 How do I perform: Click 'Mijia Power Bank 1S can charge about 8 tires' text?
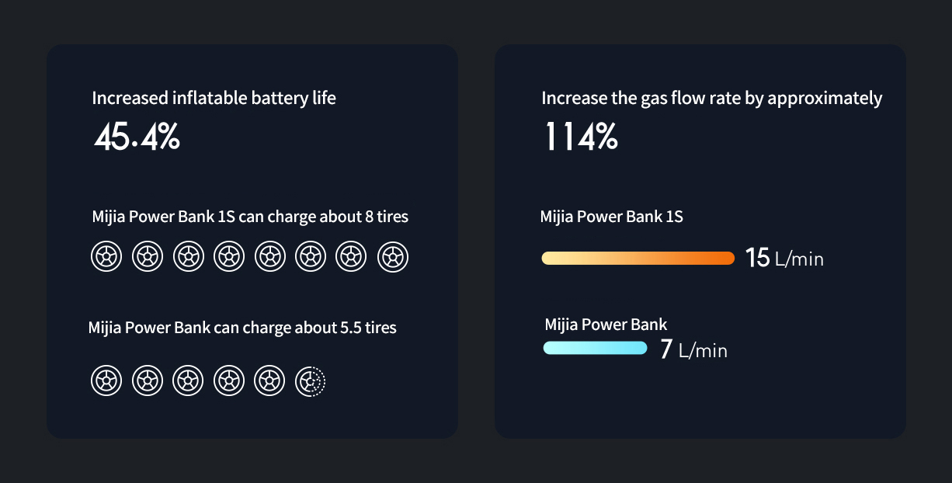tap(250, 217)
